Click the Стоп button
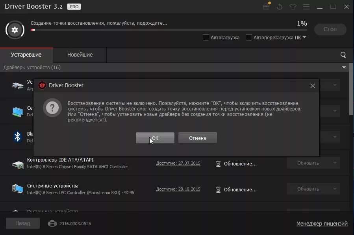The width and height of the screenshot is (354, 235). pos(330,29)
